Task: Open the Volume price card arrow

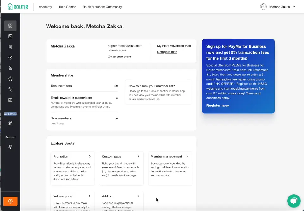Action: [x=90, y=196]
